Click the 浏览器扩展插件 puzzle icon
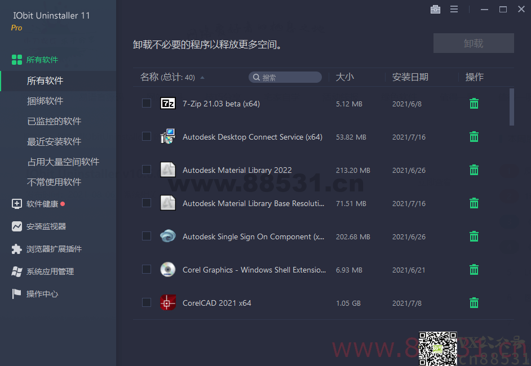This screenshot has width=531, height=366. [16, 249]
